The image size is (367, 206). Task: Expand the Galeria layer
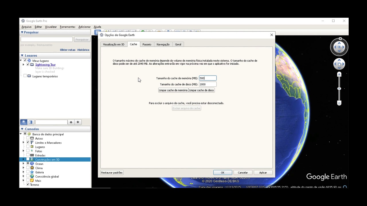pyautogui.click(x=24, y=172)
